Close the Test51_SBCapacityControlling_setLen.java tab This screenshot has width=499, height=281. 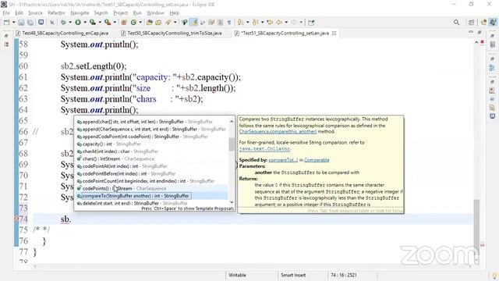click(334, 33)
